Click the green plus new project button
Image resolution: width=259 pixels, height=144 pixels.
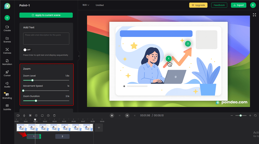point(7,18)
